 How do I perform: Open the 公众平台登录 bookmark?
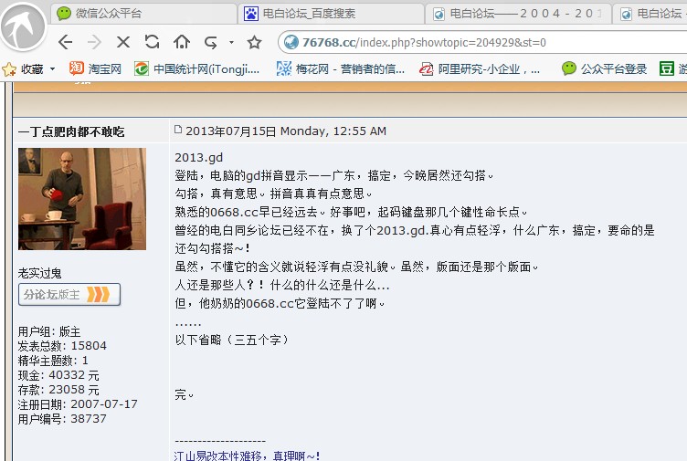coord(604,68)
